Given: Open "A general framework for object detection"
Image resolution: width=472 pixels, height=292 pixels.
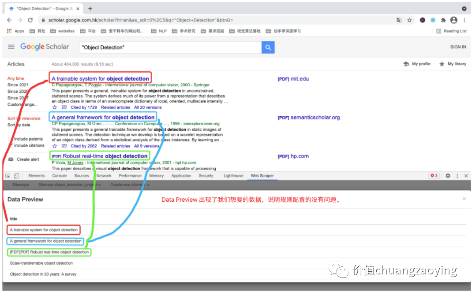Looking at the screenshot, I should 103,118.
